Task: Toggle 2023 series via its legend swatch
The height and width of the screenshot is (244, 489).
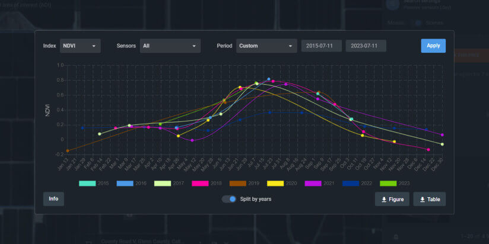Action: (388, 184)
